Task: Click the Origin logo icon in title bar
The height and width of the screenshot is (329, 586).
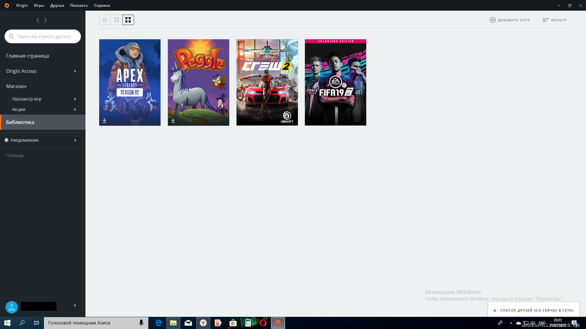Action: [x=7, y=5]
